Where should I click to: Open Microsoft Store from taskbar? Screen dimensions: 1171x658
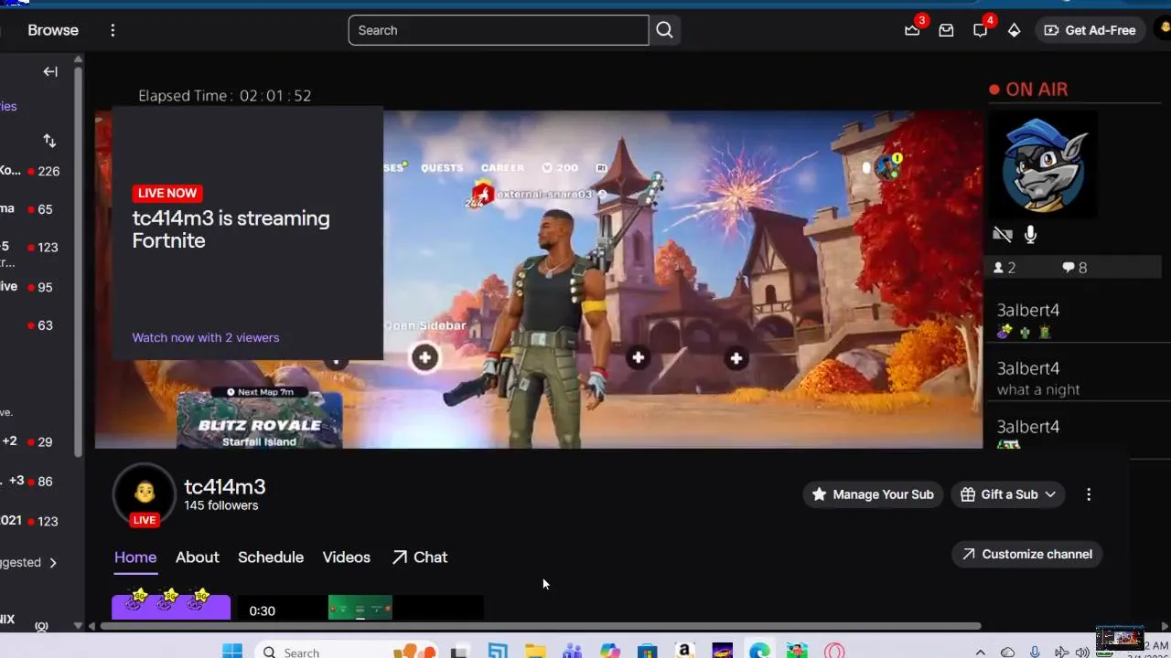coord(647,652)
